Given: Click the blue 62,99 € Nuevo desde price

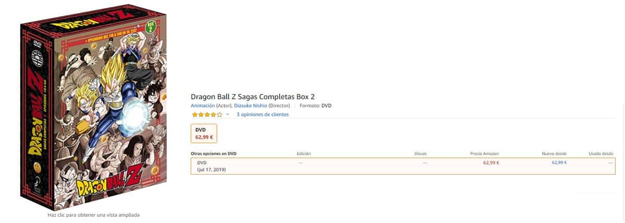Looking at the screenshot, I should [559, 163].
